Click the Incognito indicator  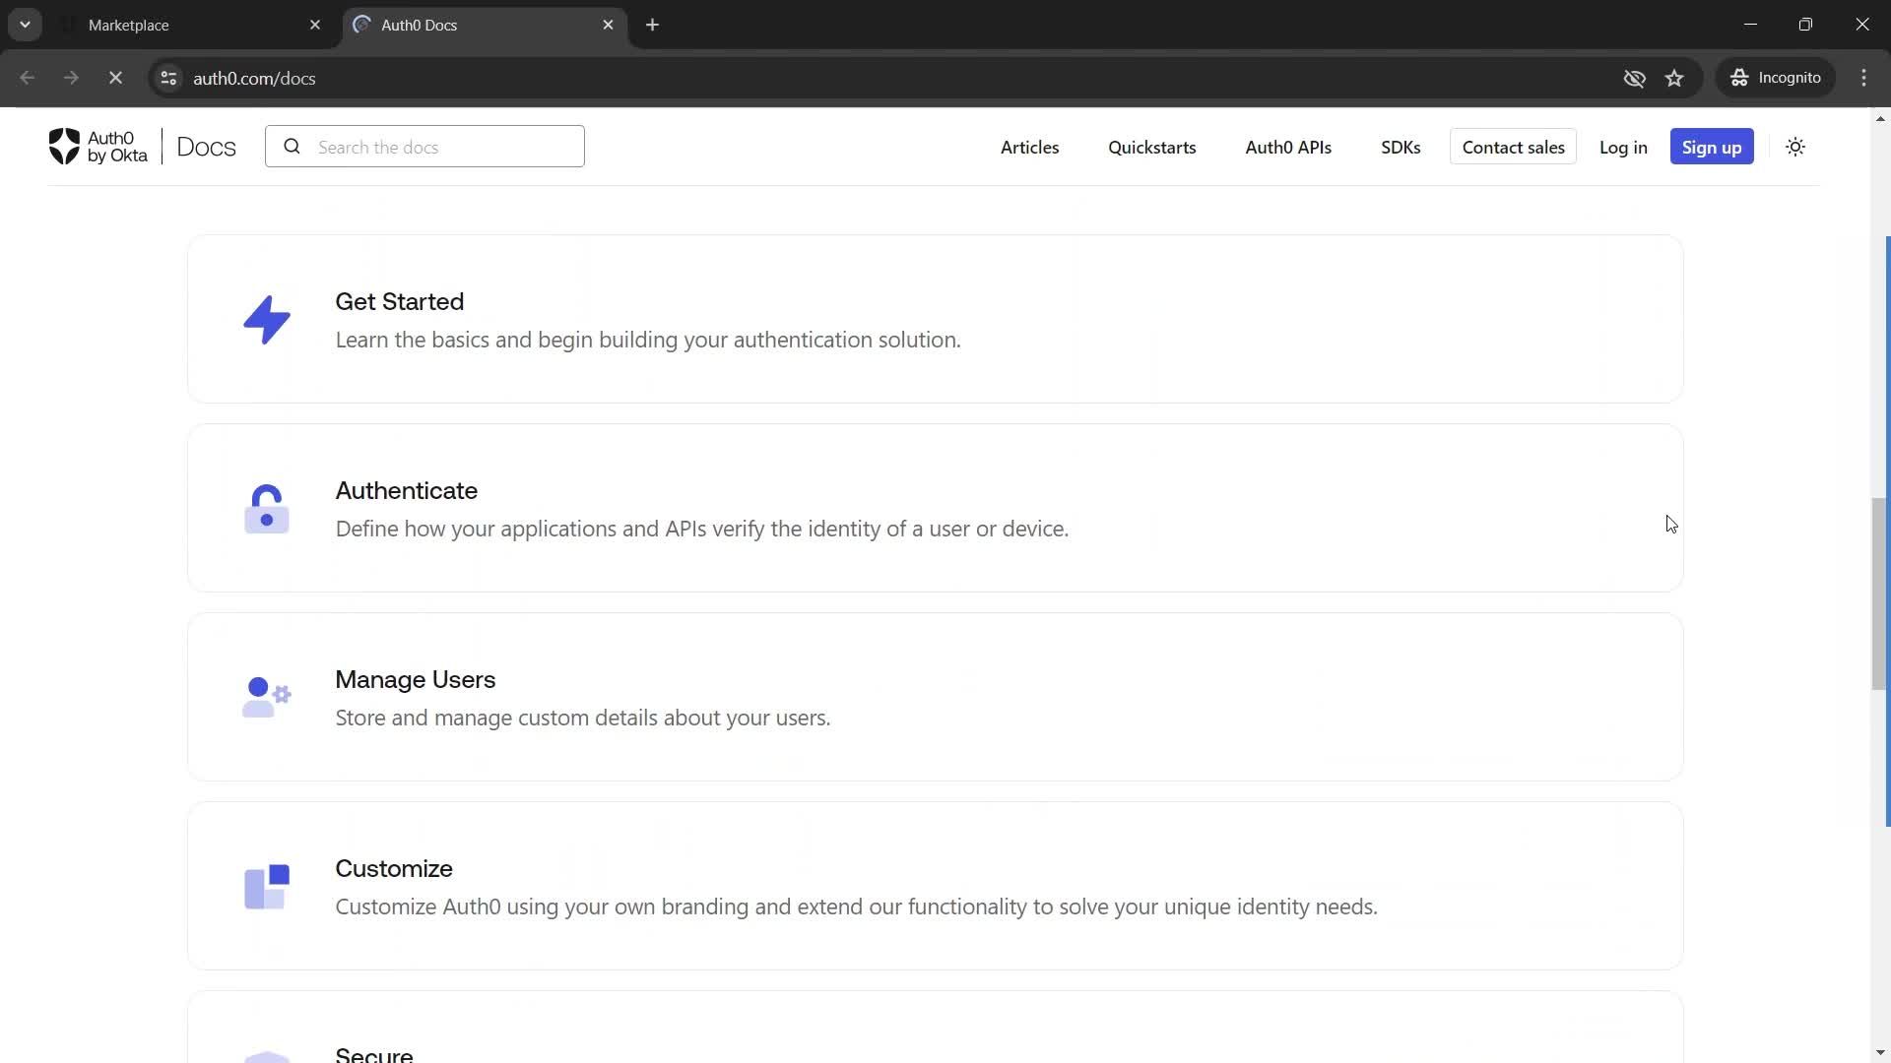pos(1776,78)
